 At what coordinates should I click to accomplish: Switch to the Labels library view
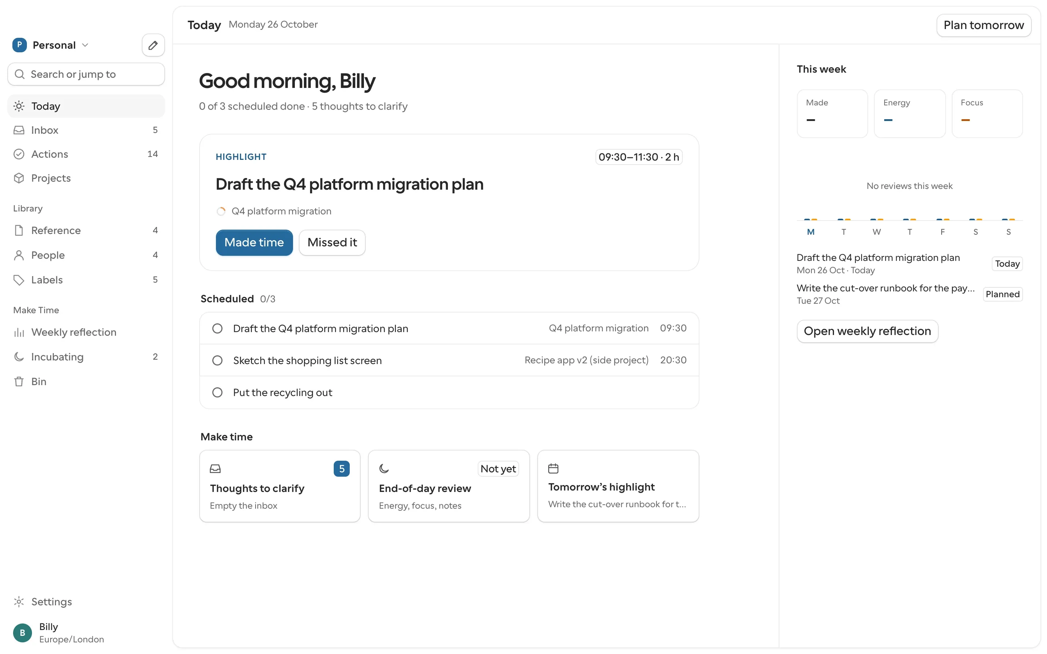pyautogui.click(x=86, y=280)
